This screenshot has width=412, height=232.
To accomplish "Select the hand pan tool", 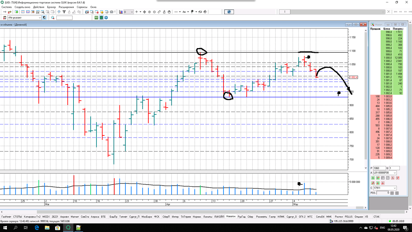I will [x=169, y=12].
